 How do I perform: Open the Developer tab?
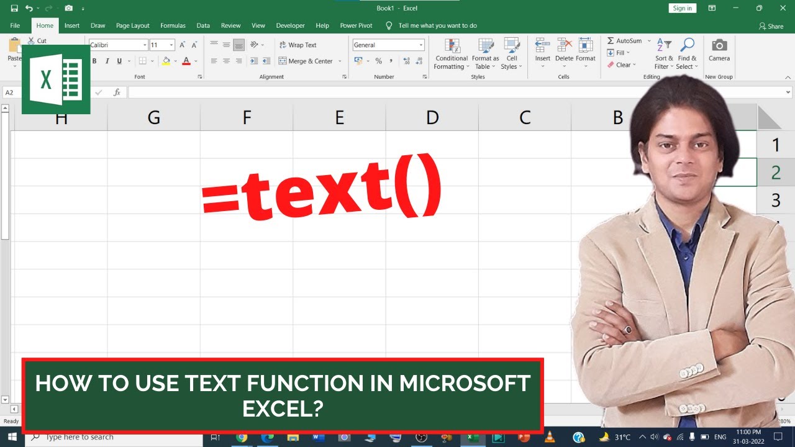click(x=291, y=25)
